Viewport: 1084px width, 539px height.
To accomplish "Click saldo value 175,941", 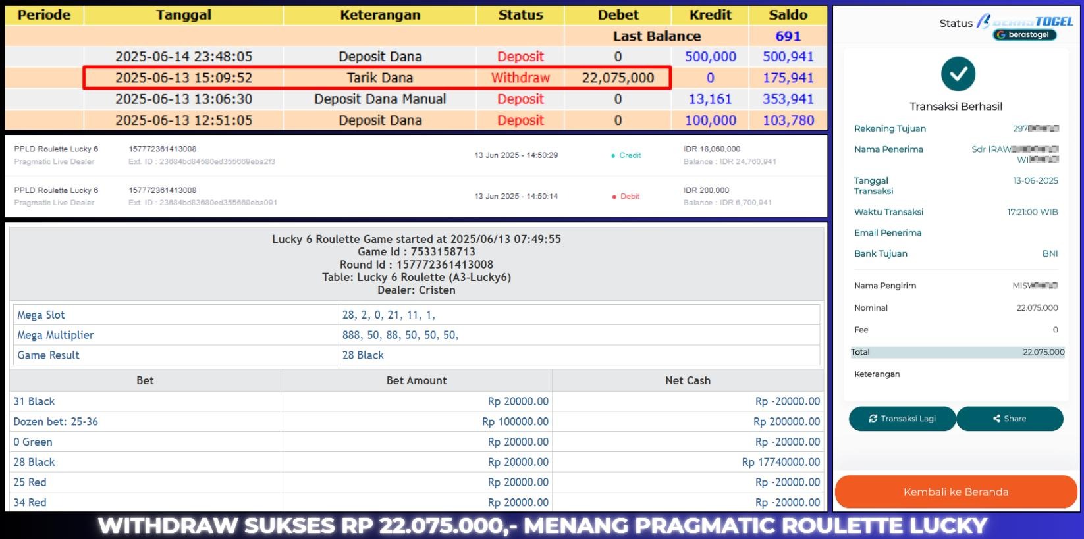I will tap(788, 78).
